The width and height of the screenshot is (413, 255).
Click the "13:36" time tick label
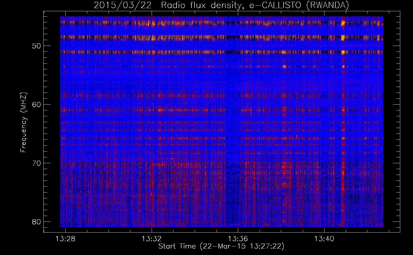238,239
